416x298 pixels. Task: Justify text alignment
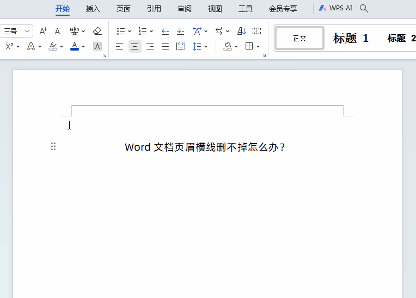pos(165,47)
